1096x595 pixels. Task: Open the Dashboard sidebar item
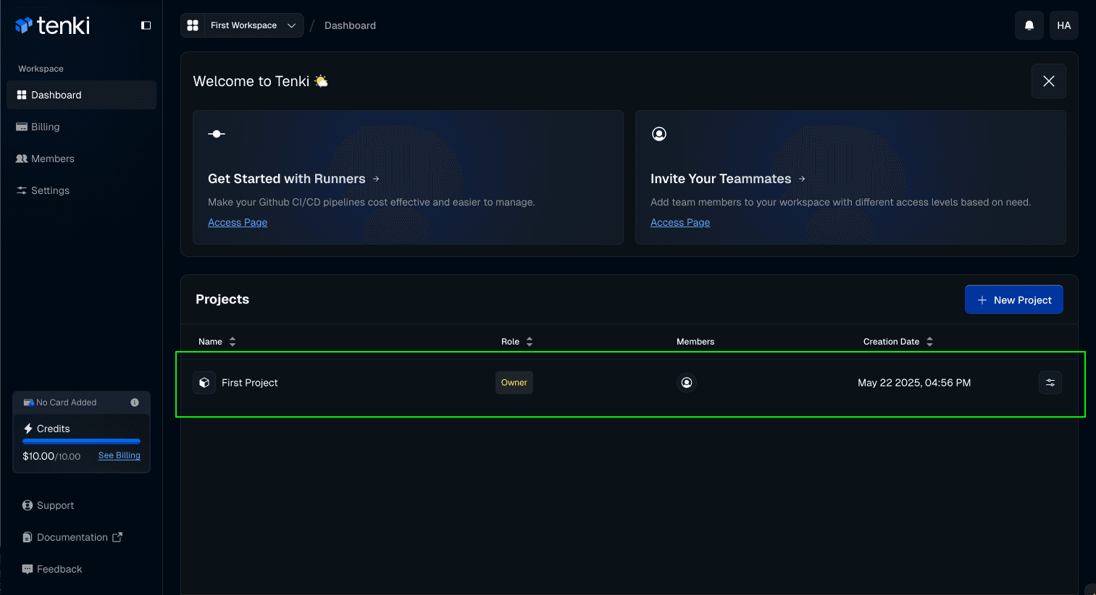click(x=81, y=95)
